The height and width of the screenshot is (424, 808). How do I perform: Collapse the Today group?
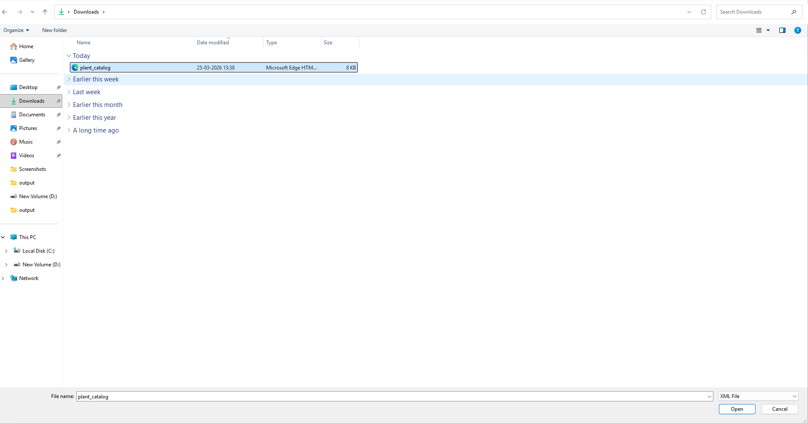click(x=69, y=56)
